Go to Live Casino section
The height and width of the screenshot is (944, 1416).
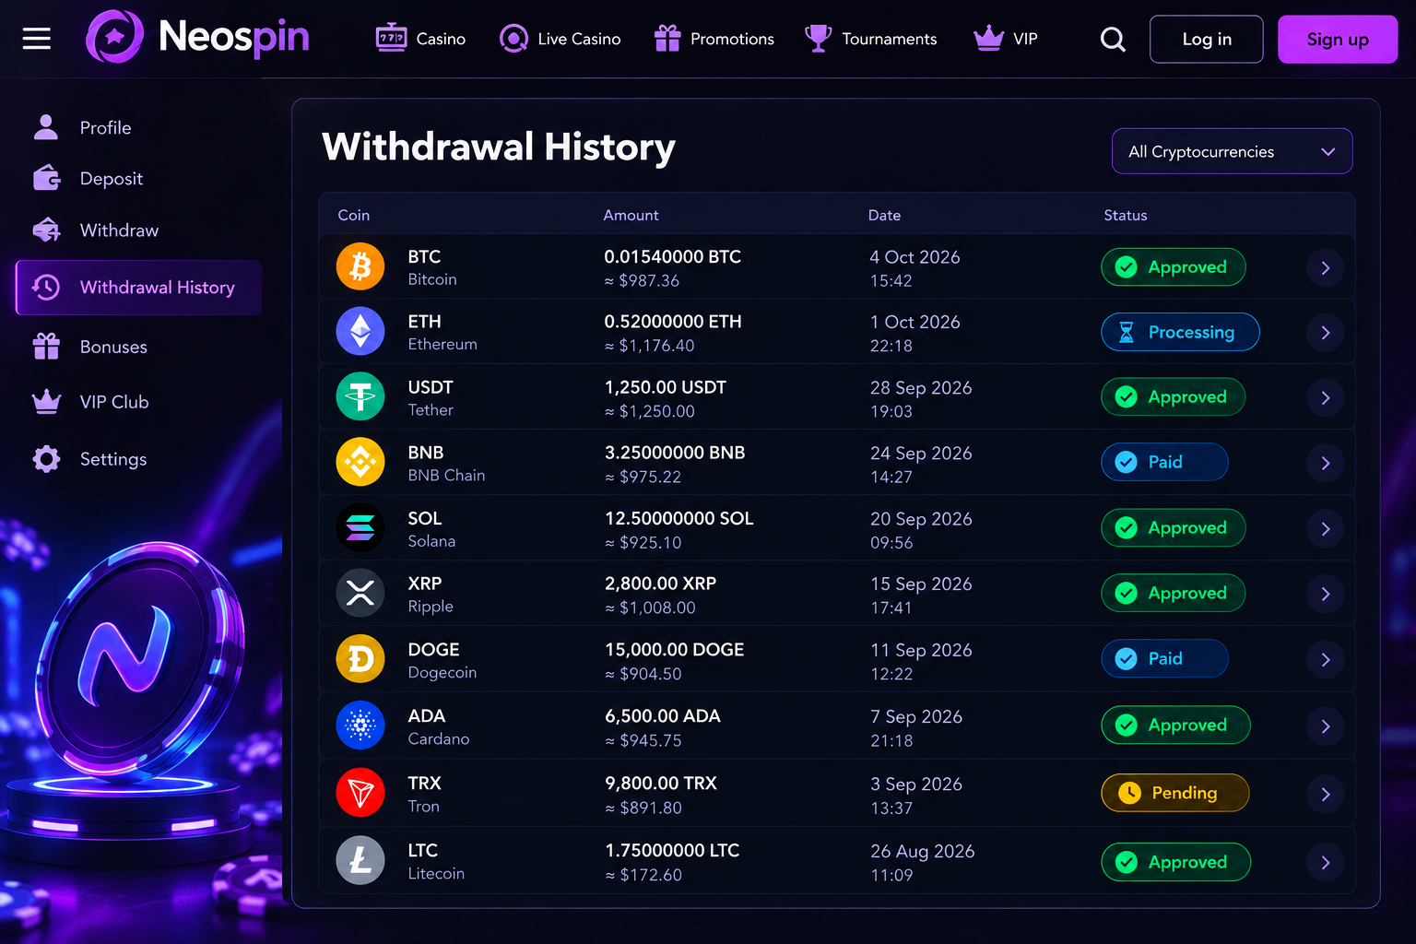[x=560, y=39]
